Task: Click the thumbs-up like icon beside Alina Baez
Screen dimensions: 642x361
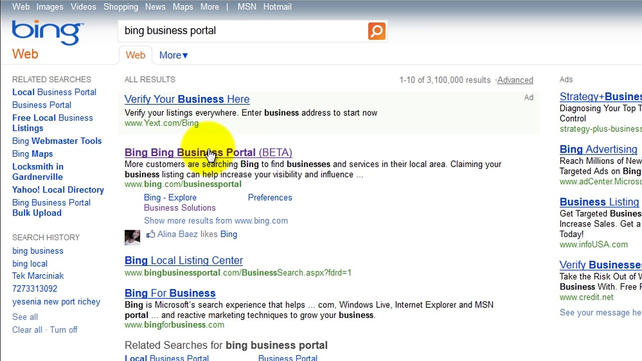Action: [150, 234]
